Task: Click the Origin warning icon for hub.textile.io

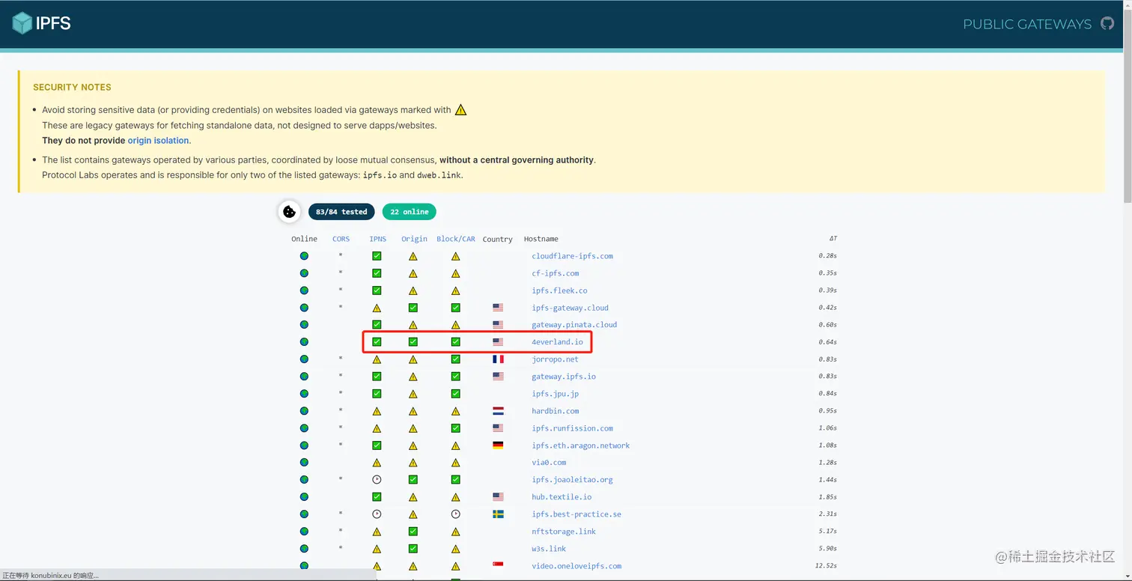Action: point(413,497)
